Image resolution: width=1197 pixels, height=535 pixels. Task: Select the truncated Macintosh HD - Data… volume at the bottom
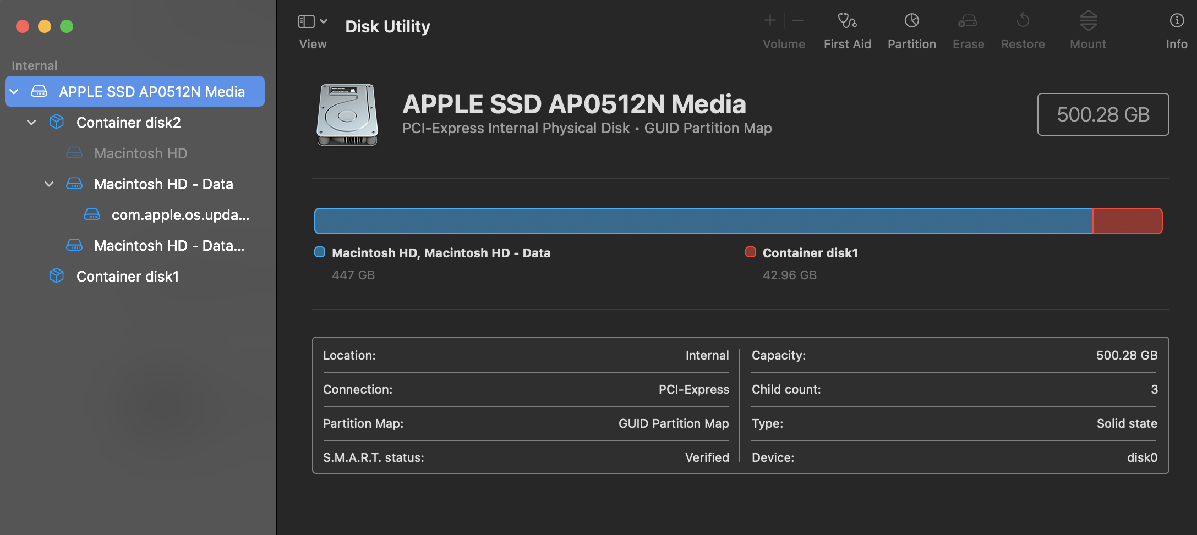click(x=168, y=246)
